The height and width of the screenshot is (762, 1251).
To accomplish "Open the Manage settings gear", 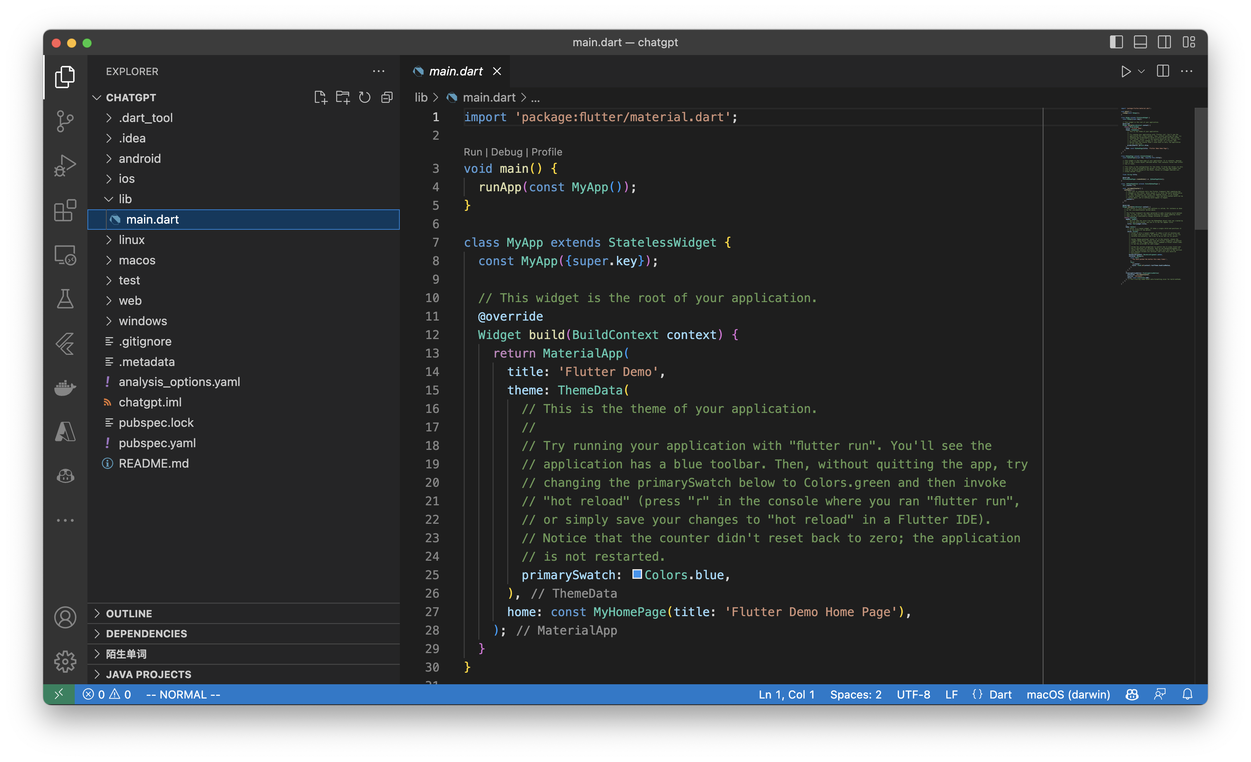I will pos(65,661).
